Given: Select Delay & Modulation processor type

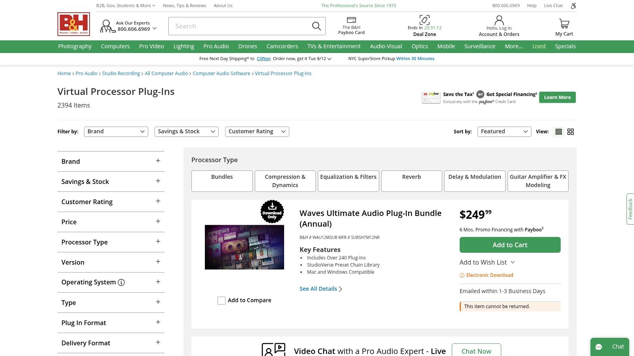Looking at the screenshot, I should coord(475,181).
